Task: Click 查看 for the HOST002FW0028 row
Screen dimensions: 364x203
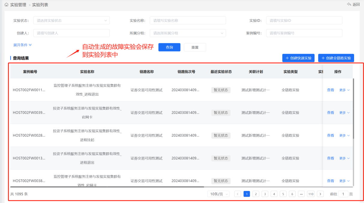Action: click(x=330, y=136)
